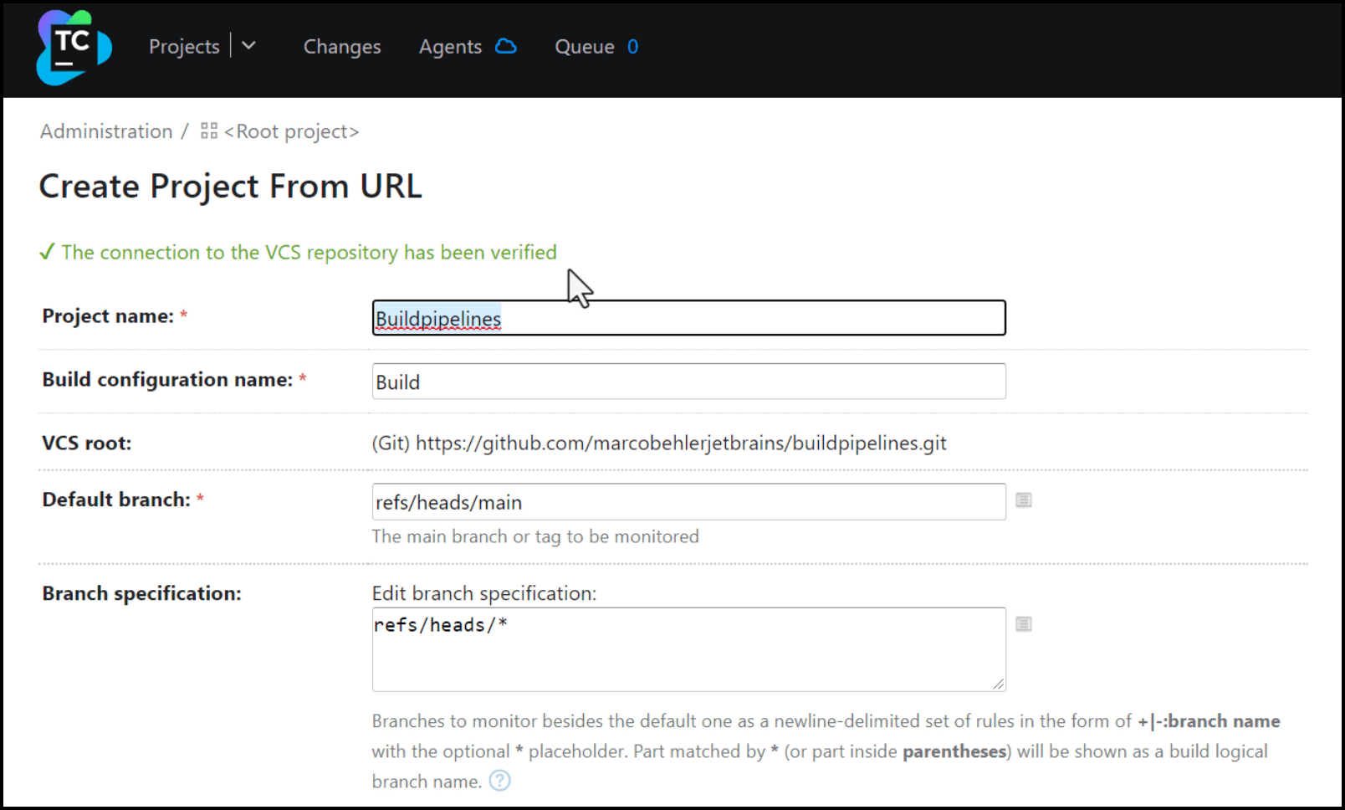Open parameter picker beside branch specification
Screen dimensions: 1345x810
(x=1023, y=624)
